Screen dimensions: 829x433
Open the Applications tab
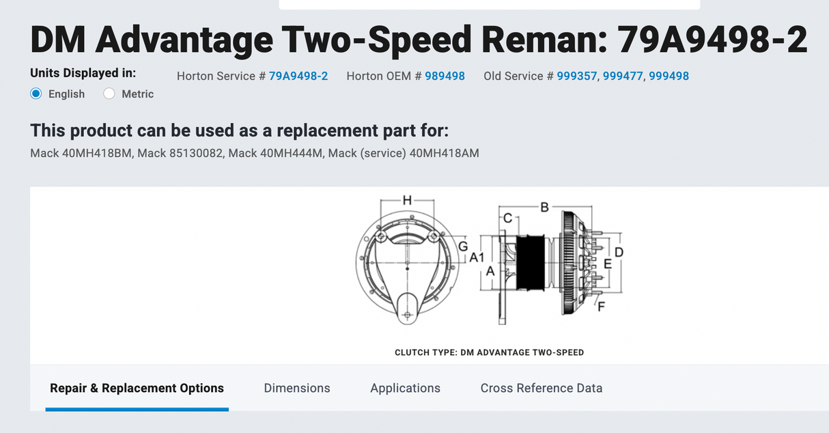pyautogui.click(x=405, y=388)
